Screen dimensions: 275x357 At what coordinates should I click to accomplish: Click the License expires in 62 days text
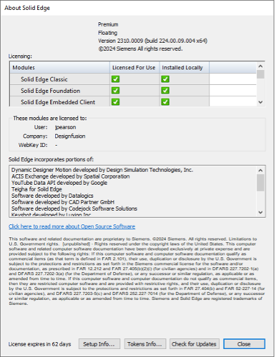40,344
